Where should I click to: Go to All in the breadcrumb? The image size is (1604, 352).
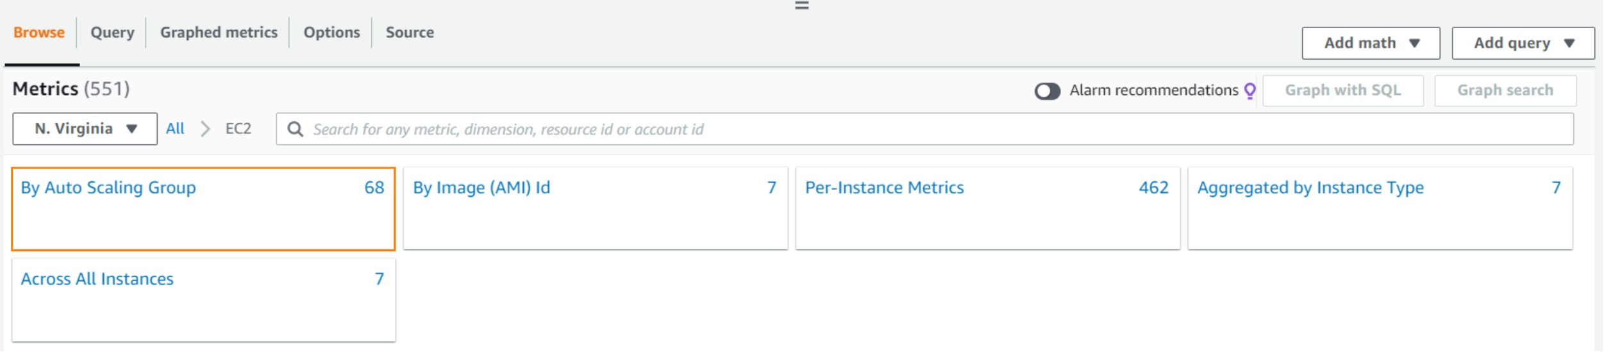(x=174, y=129)
